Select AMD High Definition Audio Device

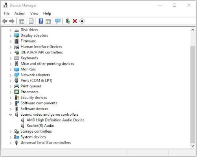[55, 120]
